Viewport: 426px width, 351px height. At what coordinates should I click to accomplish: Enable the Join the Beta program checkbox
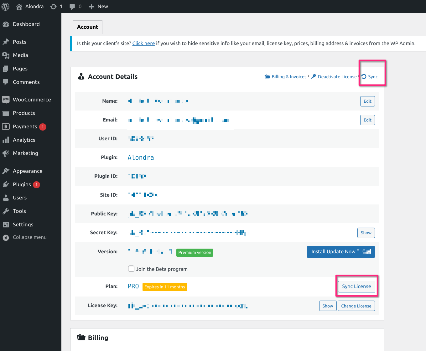131,269
